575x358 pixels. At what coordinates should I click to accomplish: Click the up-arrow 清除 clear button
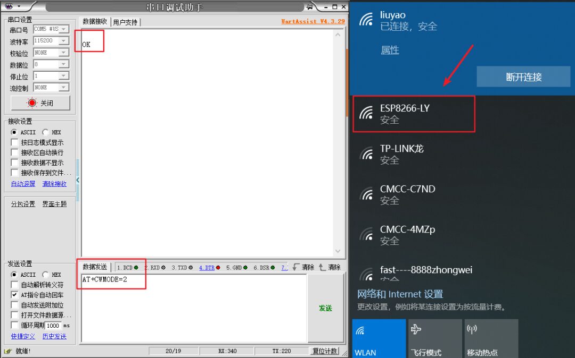coord(330,267)
